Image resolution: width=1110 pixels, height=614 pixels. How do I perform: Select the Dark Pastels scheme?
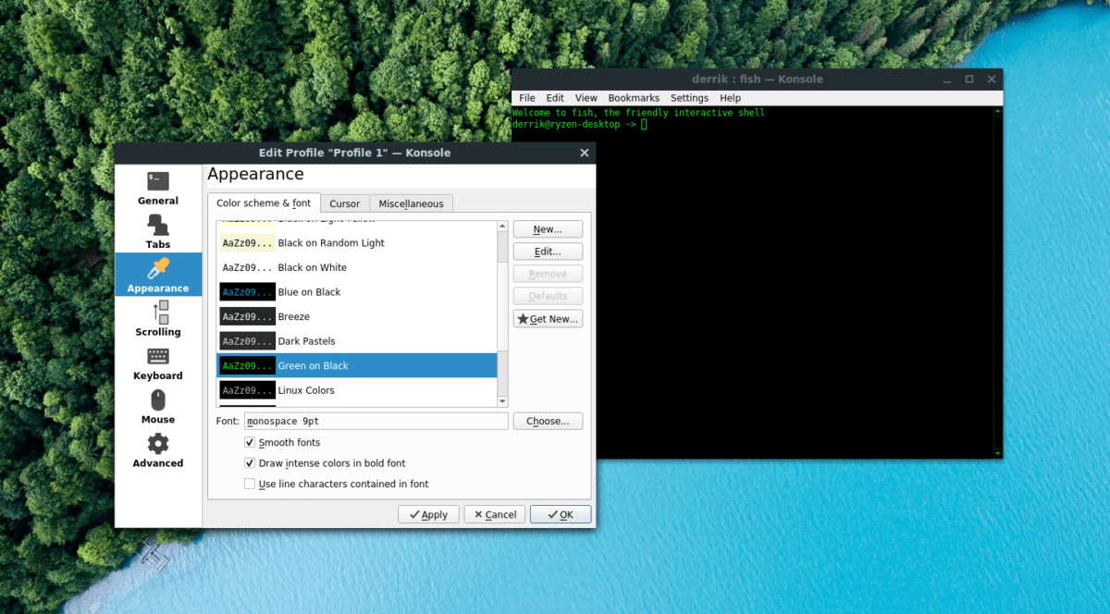[357, 341]
